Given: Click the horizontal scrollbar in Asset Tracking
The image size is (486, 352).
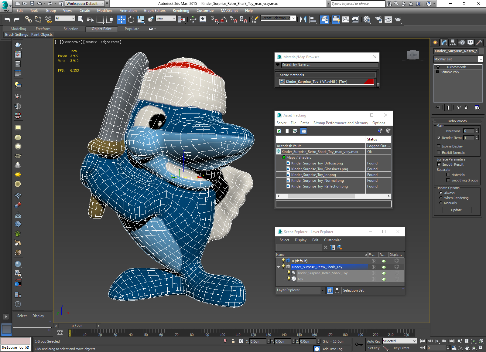Looking at the screenshot, I should [321, 196].
